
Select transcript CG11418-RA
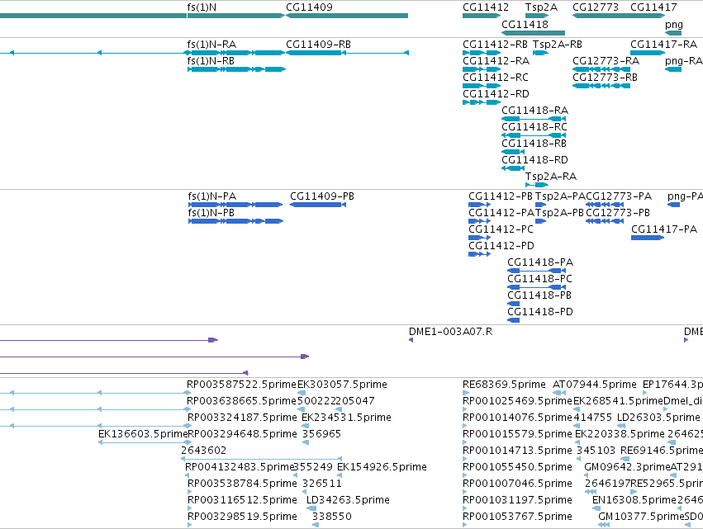pyautogui.click(x=534, y=119)
